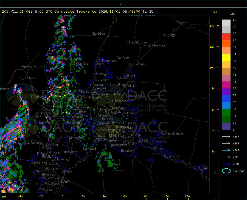Click the 'Divisadero' map label

134,96
